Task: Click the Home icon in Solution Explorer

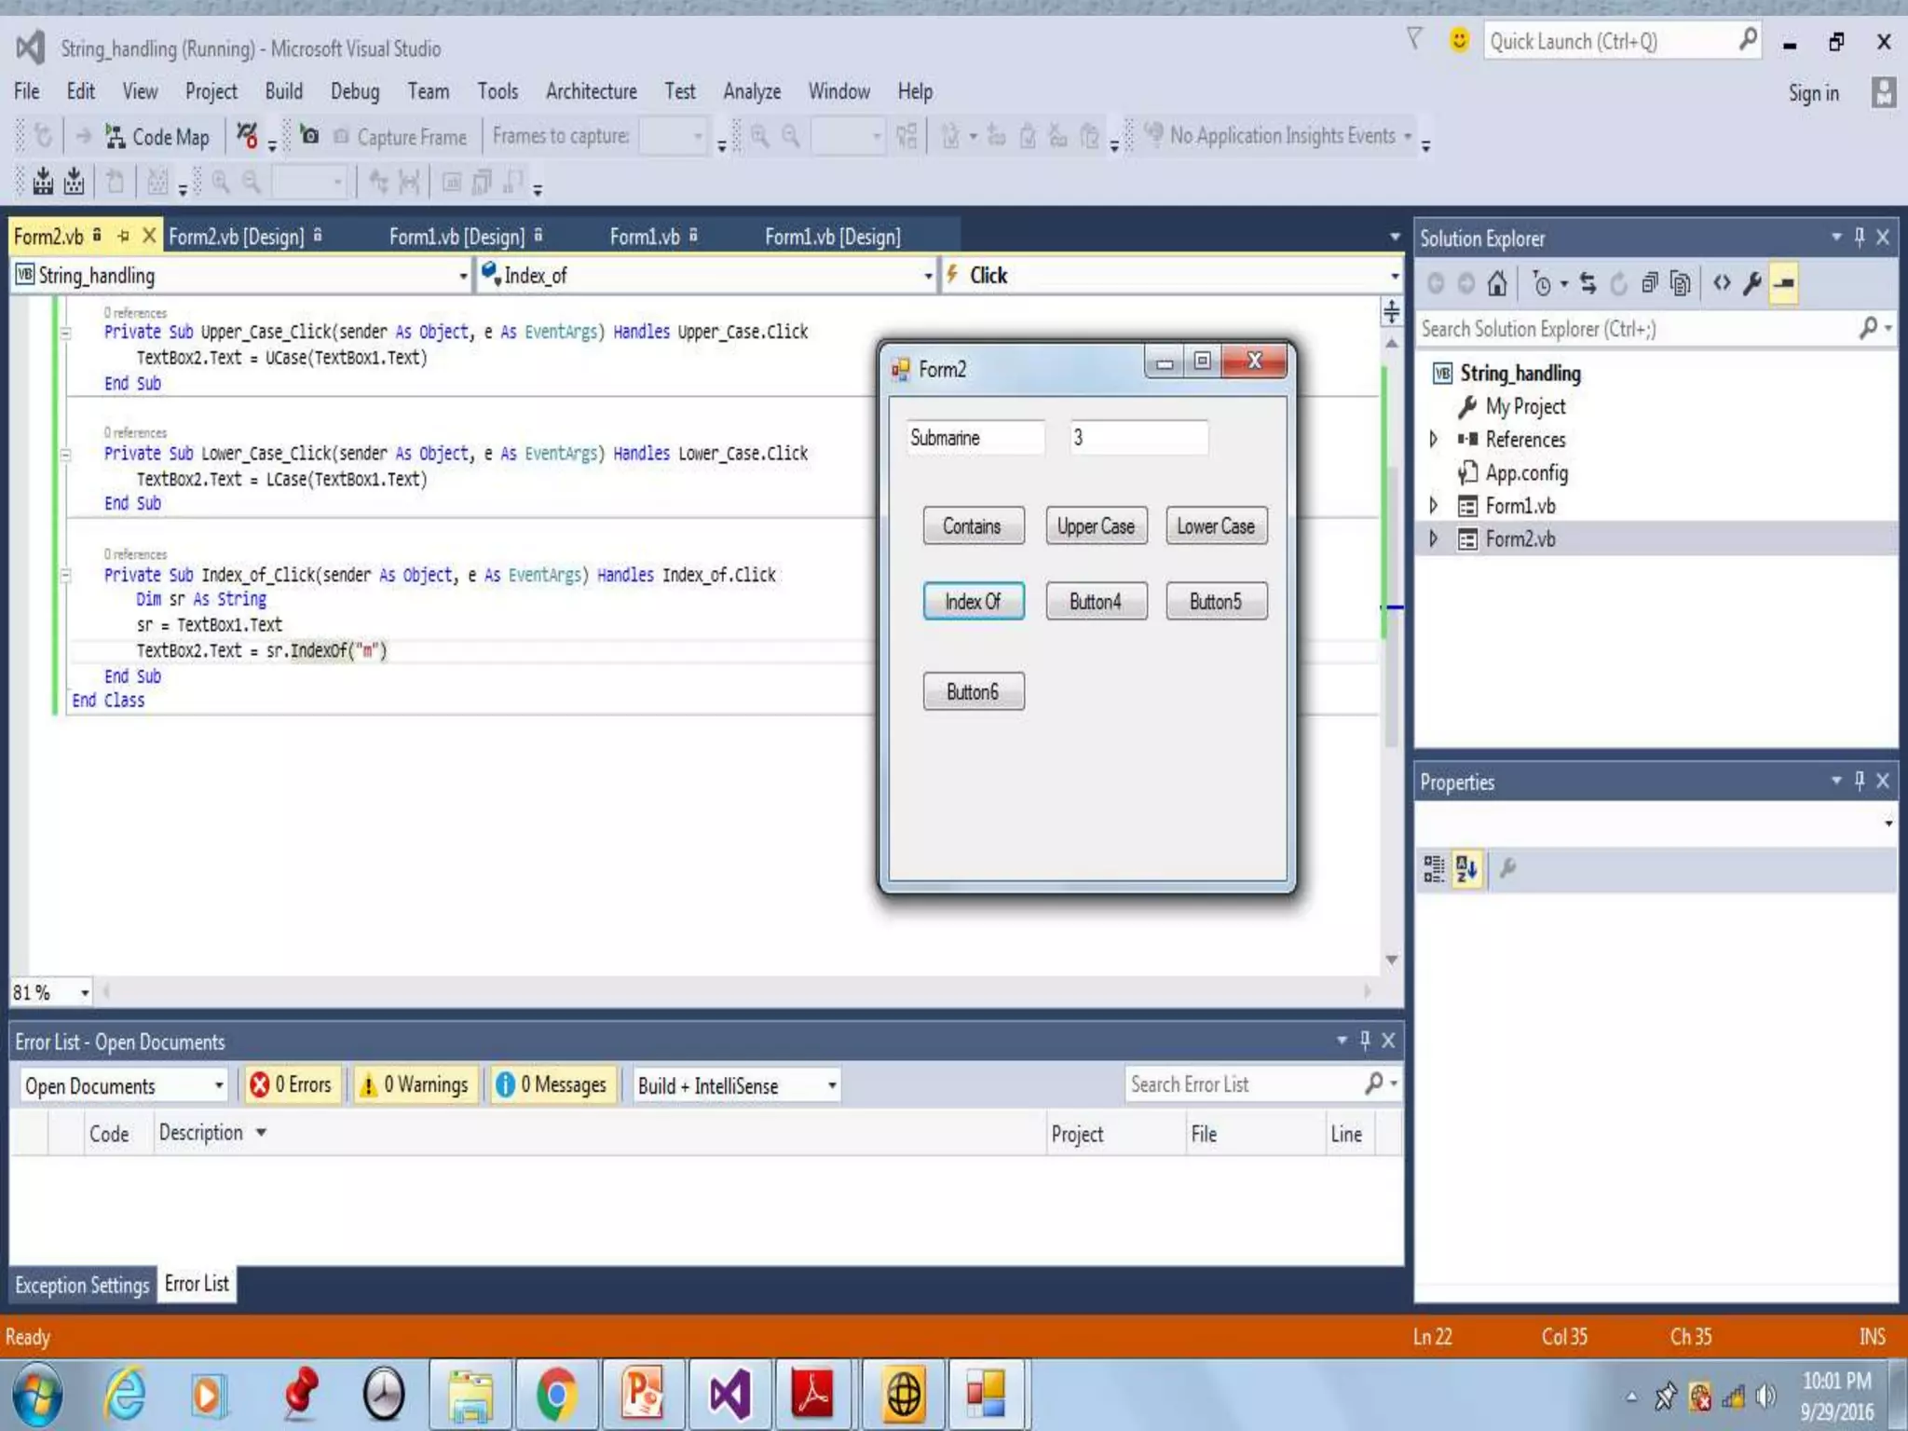Action: click(1496, 283)
